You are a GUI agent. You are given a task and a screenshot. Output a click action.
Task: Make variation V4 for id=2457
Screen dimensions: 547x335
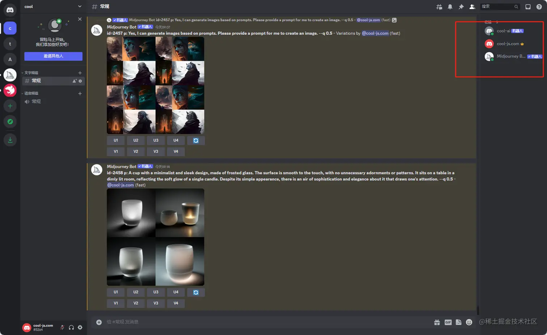click(x=176, y=152)
